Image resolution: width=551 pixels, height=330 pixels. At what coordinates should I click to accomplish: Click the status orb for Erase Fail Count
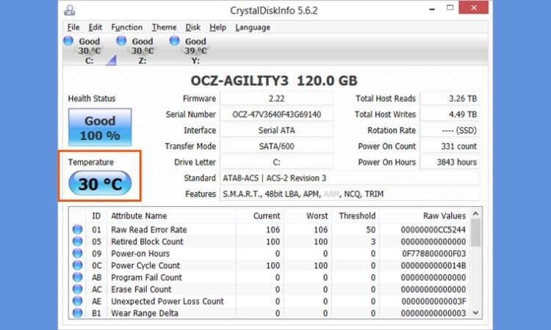click(78, 289)
